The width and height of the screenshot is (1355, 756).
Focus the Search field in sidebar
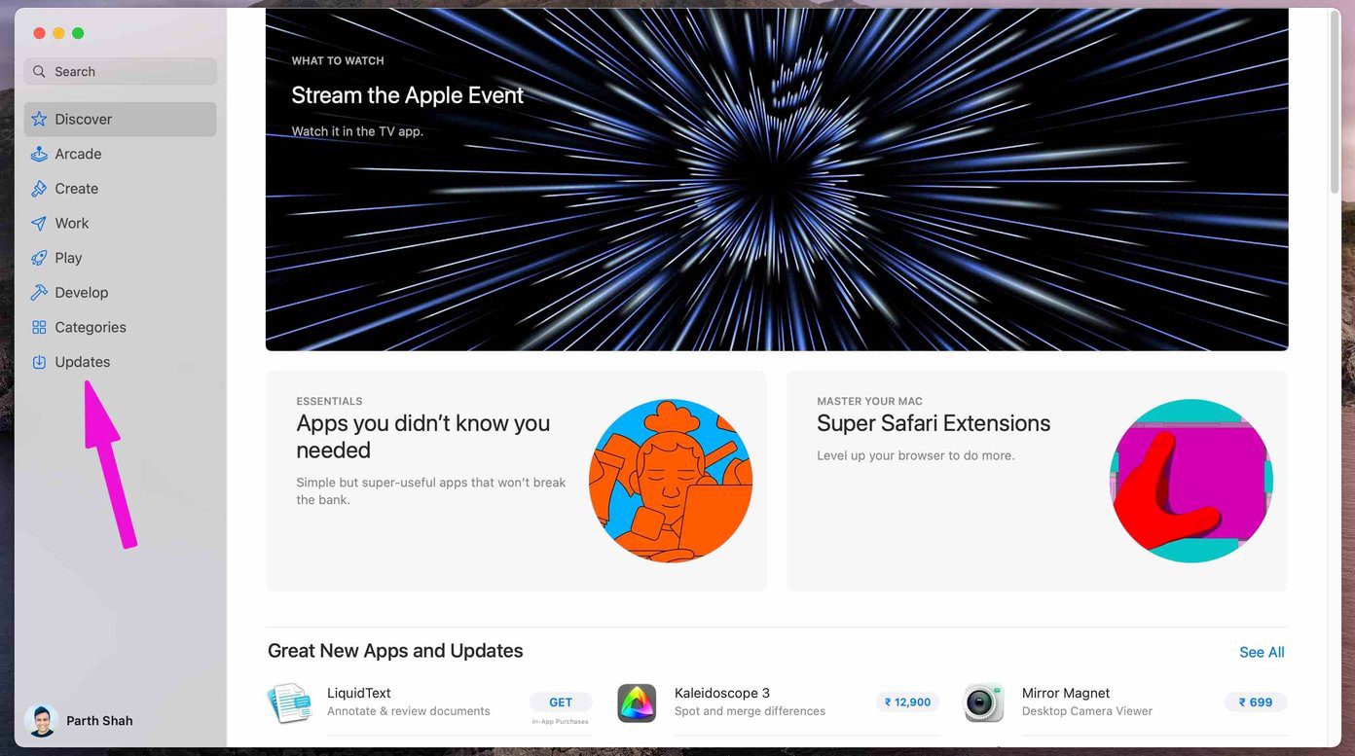click(x=121, y=71)
